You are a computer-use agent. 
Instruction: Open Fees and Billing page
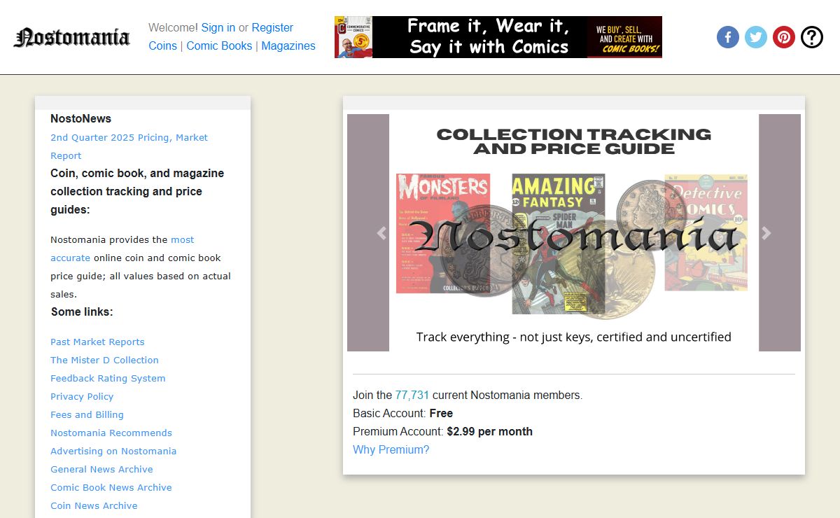coord(87,414)
